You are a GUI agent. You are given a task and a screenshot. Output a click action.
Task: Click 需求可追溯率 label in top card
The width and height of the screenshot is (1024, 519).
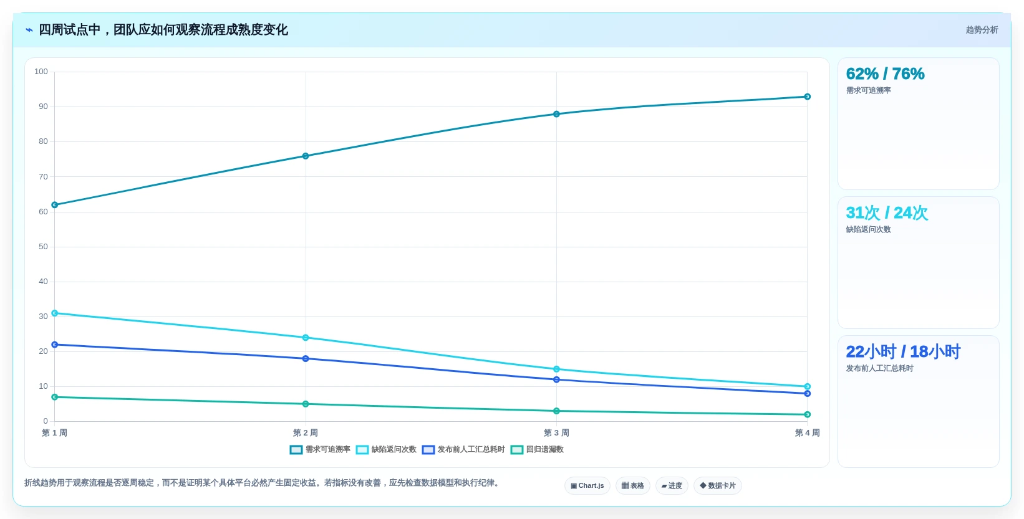(x=868, y=91)
